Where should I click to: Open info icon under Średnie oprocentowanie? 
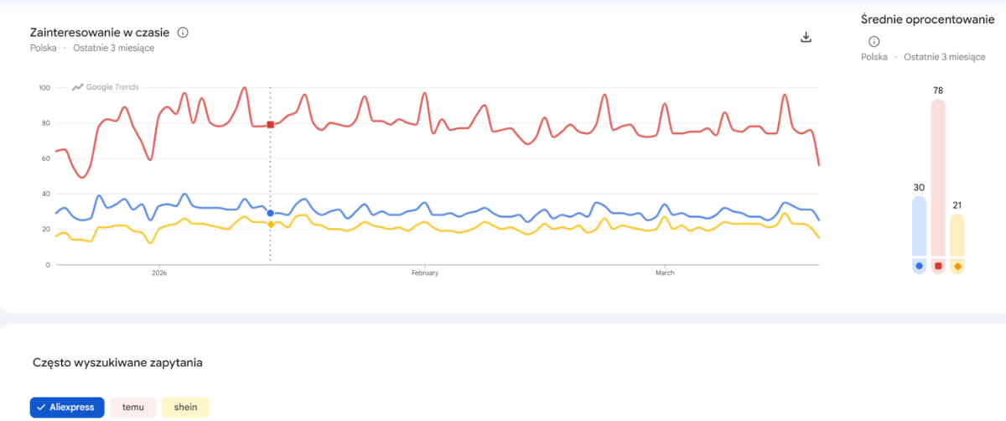click(874, 41)
